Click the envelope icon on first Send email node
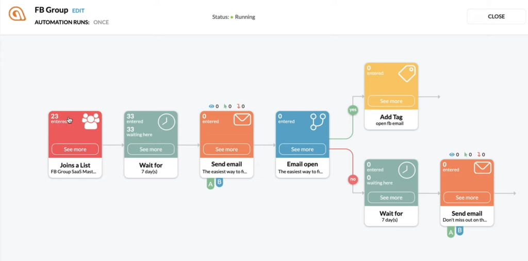 pyautogui.click(x=242, y=120)
